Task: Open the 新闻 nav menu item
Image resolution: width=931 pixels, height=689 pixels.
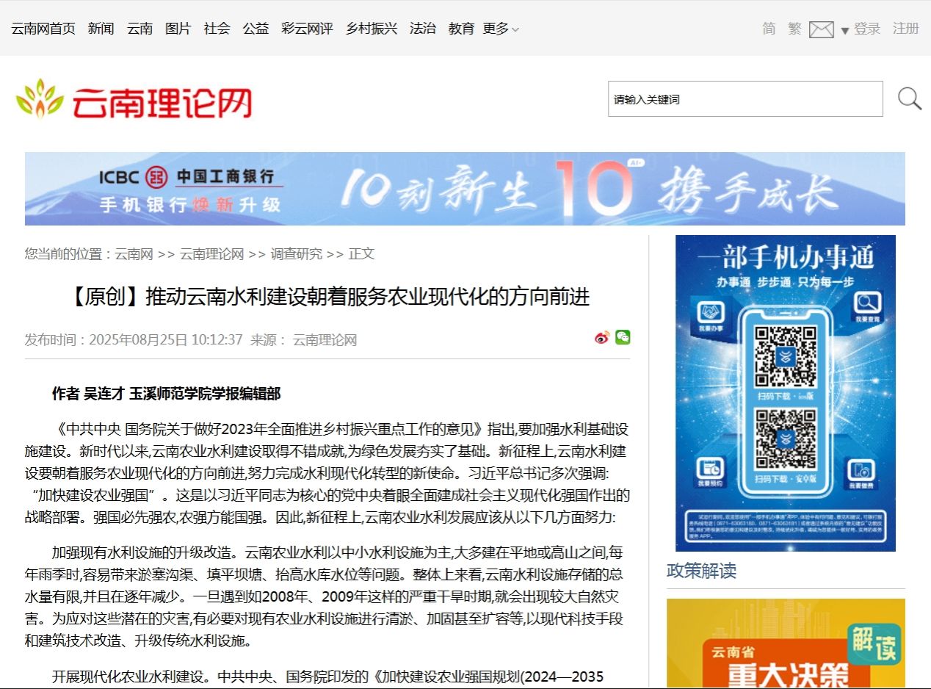Action: click(101, 29)
